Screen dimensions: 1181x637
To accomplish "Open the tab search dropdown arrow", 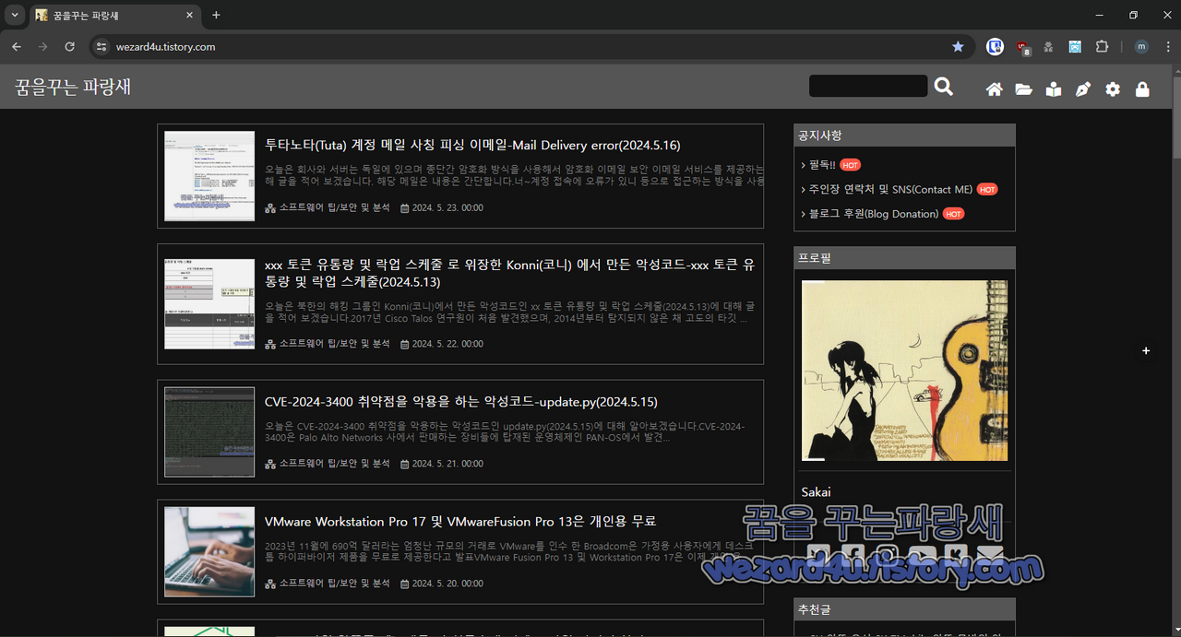I will 15,16.
